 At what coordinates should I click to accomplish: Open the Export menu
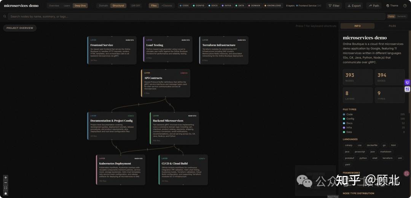pyautogui.click(x=354, y=5)
